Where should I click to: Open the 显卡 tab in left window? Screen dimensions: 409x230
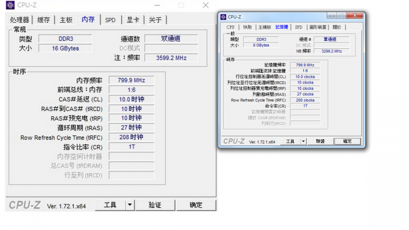133,20
